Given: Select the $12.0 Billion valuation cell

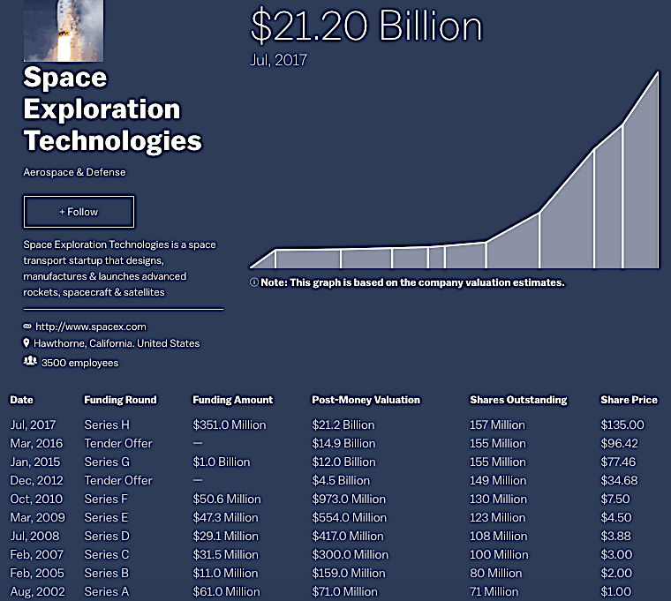Looking at the screenshot, I should point(343,462).
